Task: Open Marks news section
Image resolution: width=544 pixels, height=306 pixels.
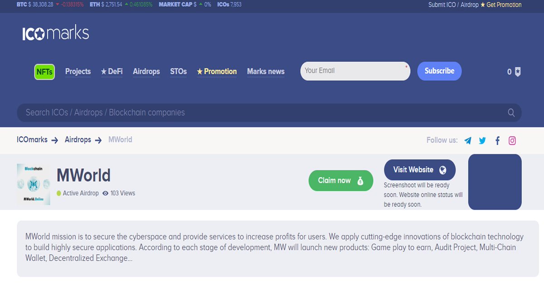Action: click(266, 72)
